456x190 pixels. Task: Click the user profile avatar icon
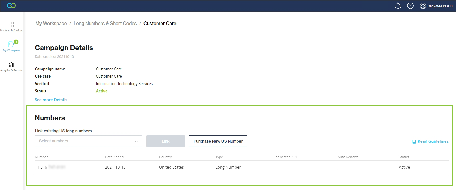pos(423,6)
